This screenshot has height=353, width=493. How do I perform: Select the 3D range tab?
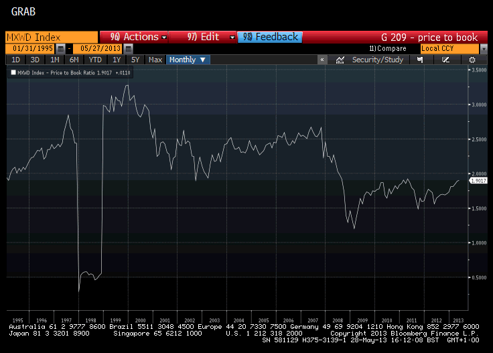tap(35, 60)
